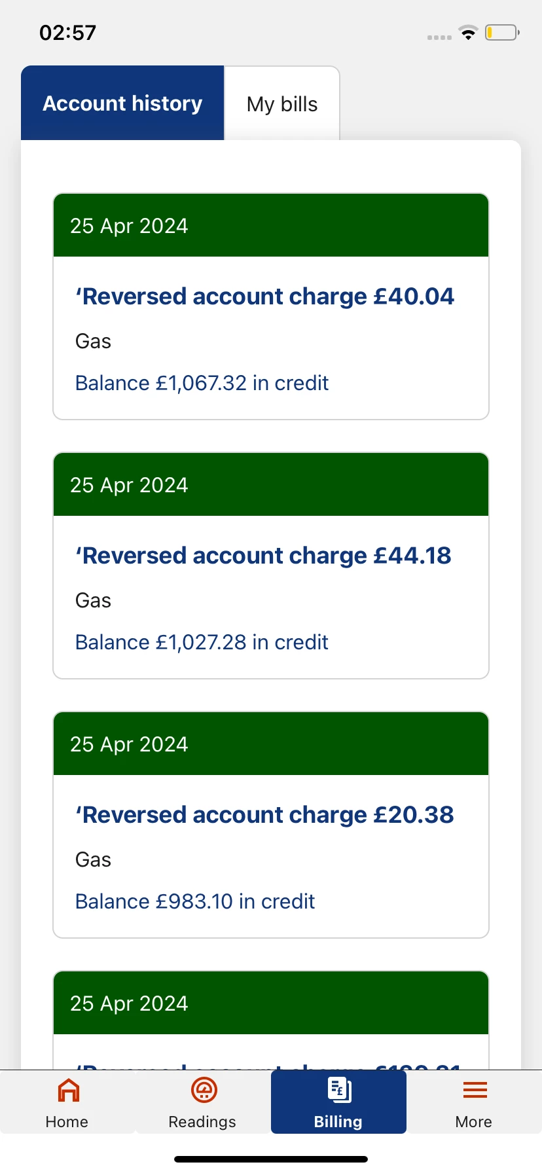The width and height of the screenshot is (542, 1173).
Task: Tap the Home house icon
Action: tap(68, 1091)
